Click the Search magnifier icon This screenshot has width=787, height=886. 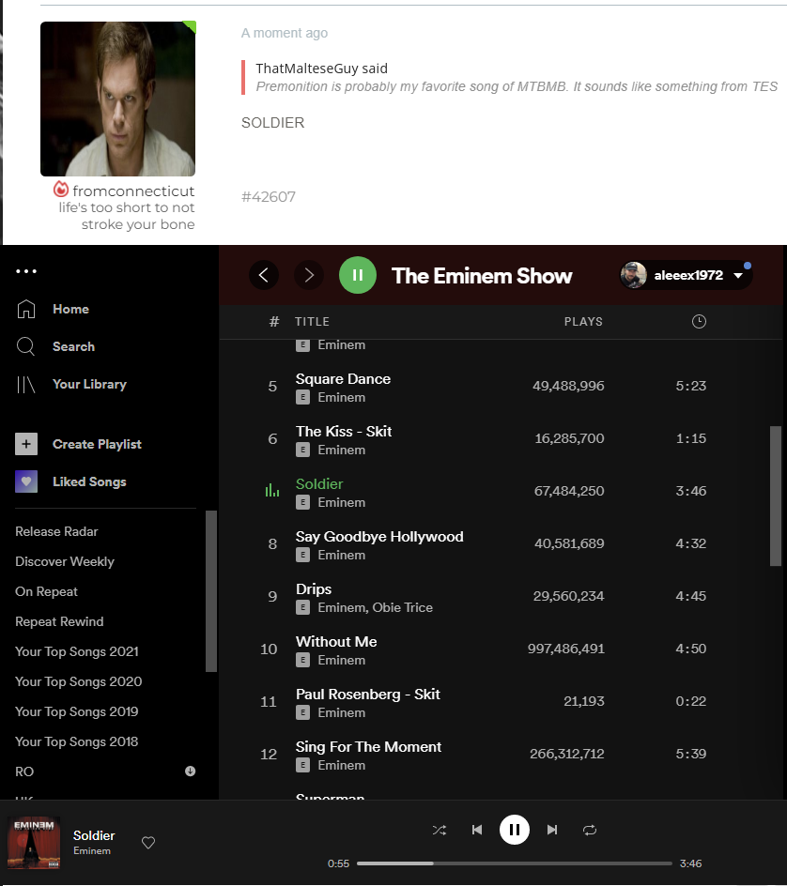click(26, 346)
